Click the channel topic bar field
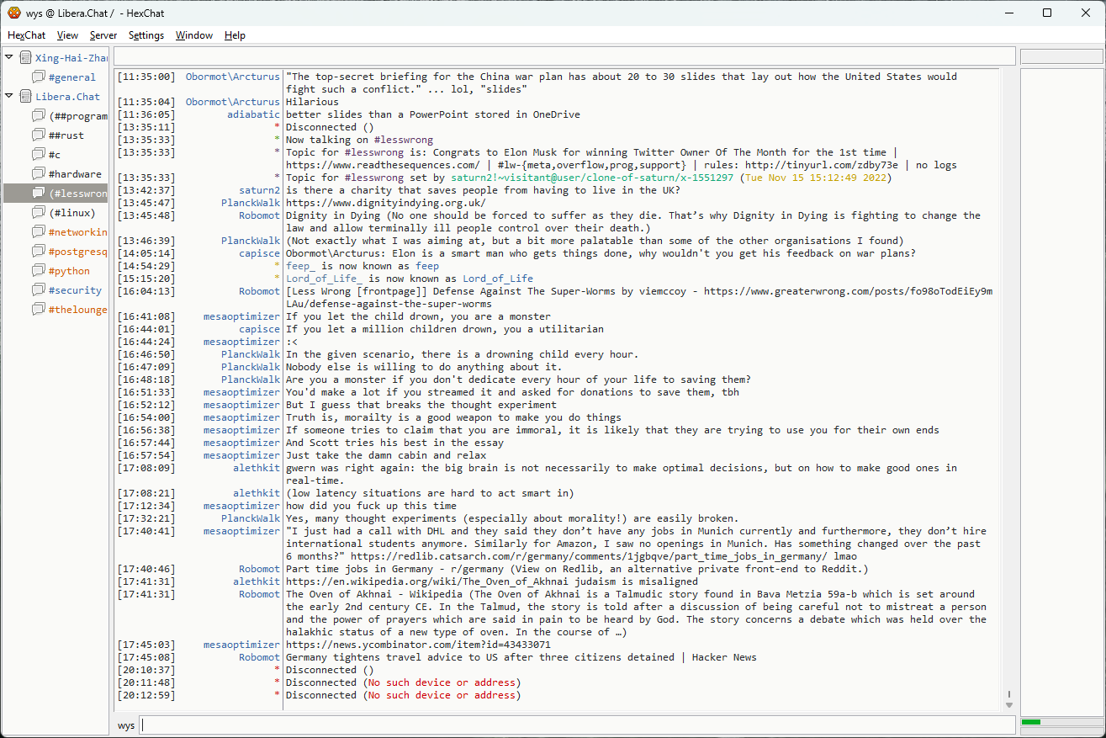1106x738 pixels. tap(564, 56)
